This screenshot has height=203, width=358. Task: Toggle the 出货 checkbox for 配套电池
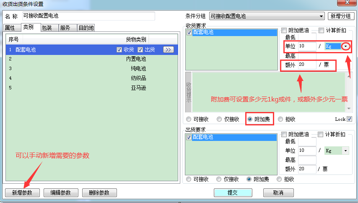pos(140,49)
